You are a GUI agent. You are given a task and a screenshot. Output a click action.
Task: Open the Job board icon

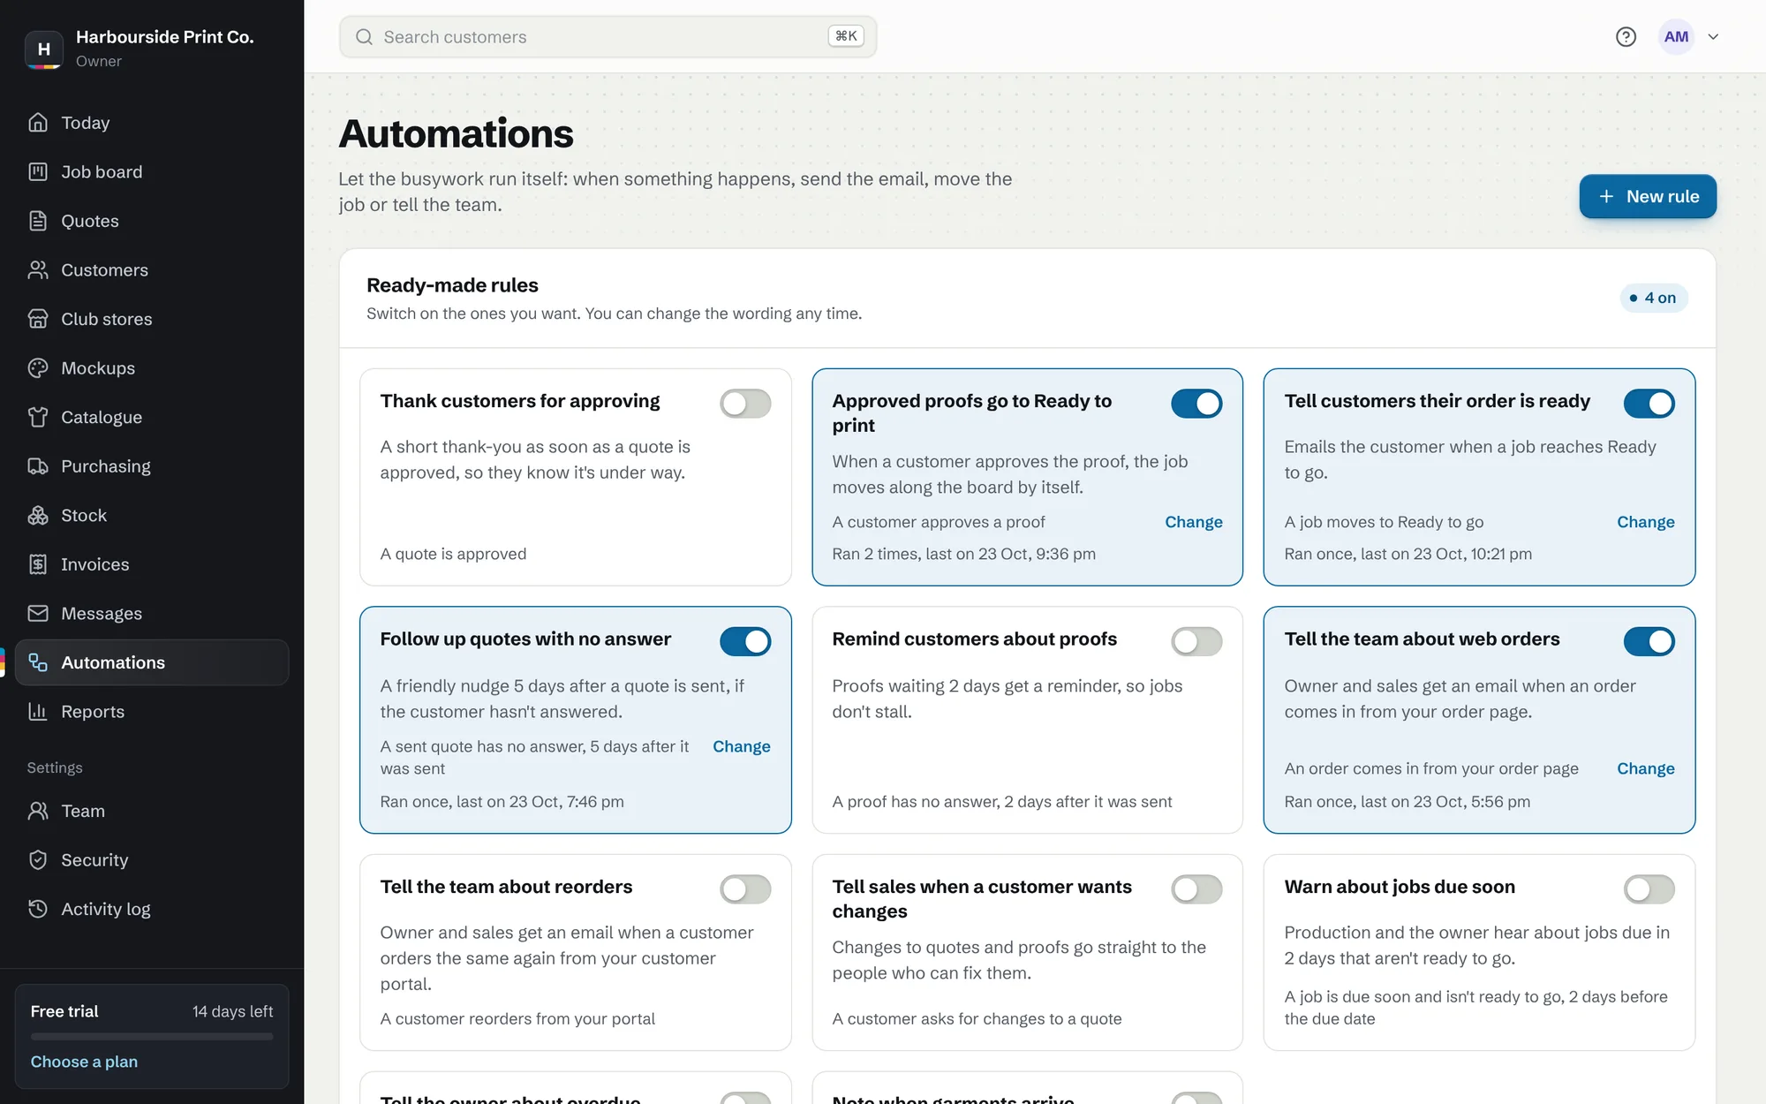38,172
